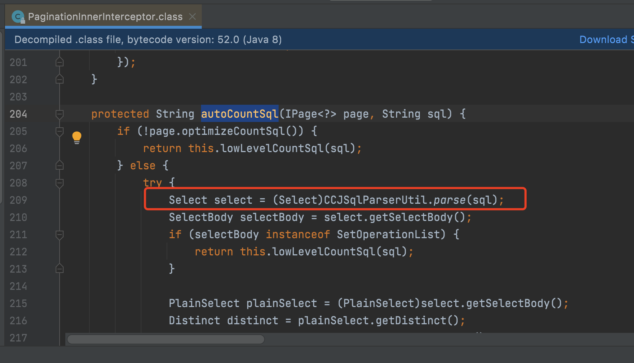The height and width of the screenshot is (363, 634).
Task: Click the fold end marker at line 202
Action: tap(59, 79)
